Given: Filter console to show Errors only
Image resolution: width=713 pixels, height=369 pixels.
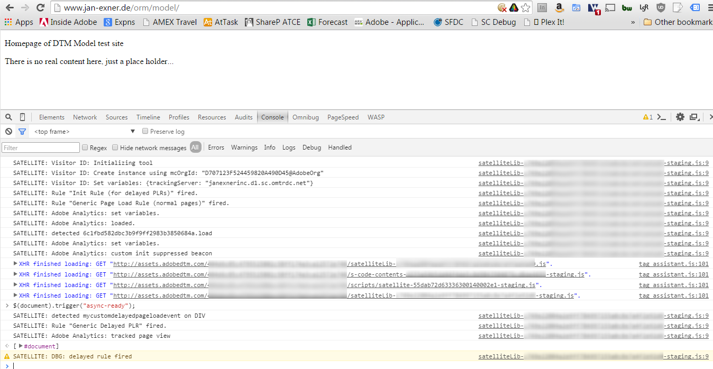Looking at the screenshot, I should [x=216, y=147].
